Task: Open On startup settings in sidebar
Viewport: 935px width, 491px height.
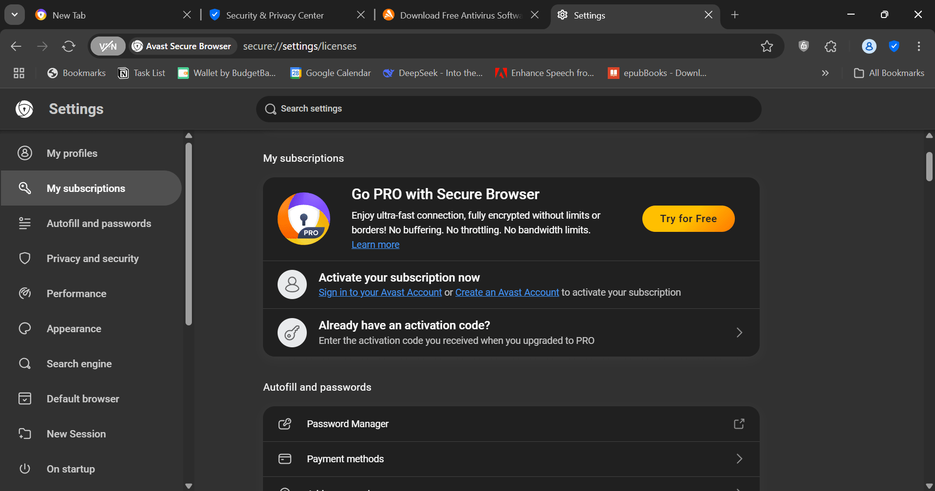Action: coord(91,469)
